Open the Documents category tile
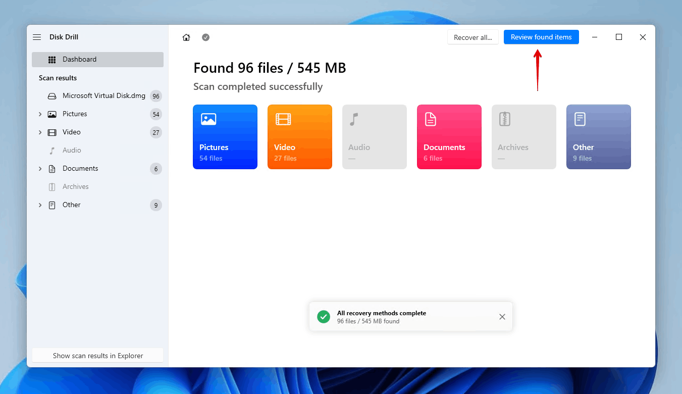682x394 pixels. tap(449, 137)
